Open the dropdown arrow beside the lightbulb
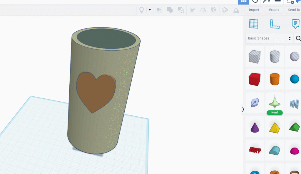The image size is (301, 174). [x=150, y=10]
